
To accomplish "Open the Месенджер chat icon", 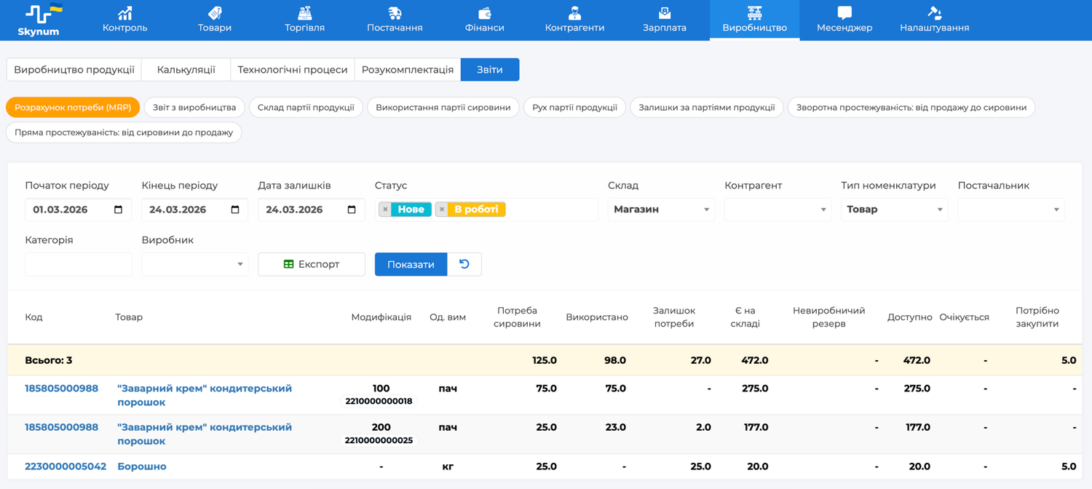I will 844,13.
